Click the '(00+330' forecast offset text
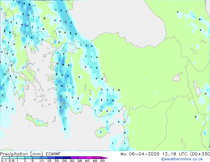 tap(200, 154)
